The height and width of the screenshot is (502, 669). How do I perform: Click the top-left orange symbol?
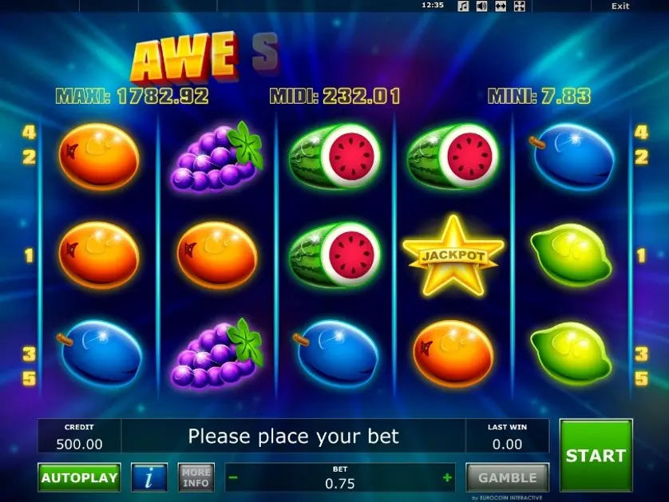coord(99,156)
